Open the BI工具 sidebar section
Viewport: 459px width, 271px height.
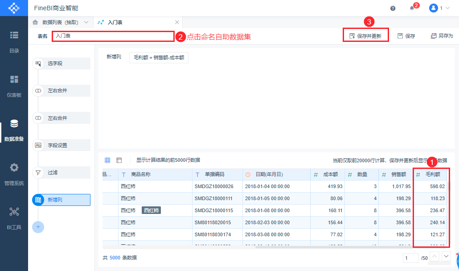click(x=14, y=219)
